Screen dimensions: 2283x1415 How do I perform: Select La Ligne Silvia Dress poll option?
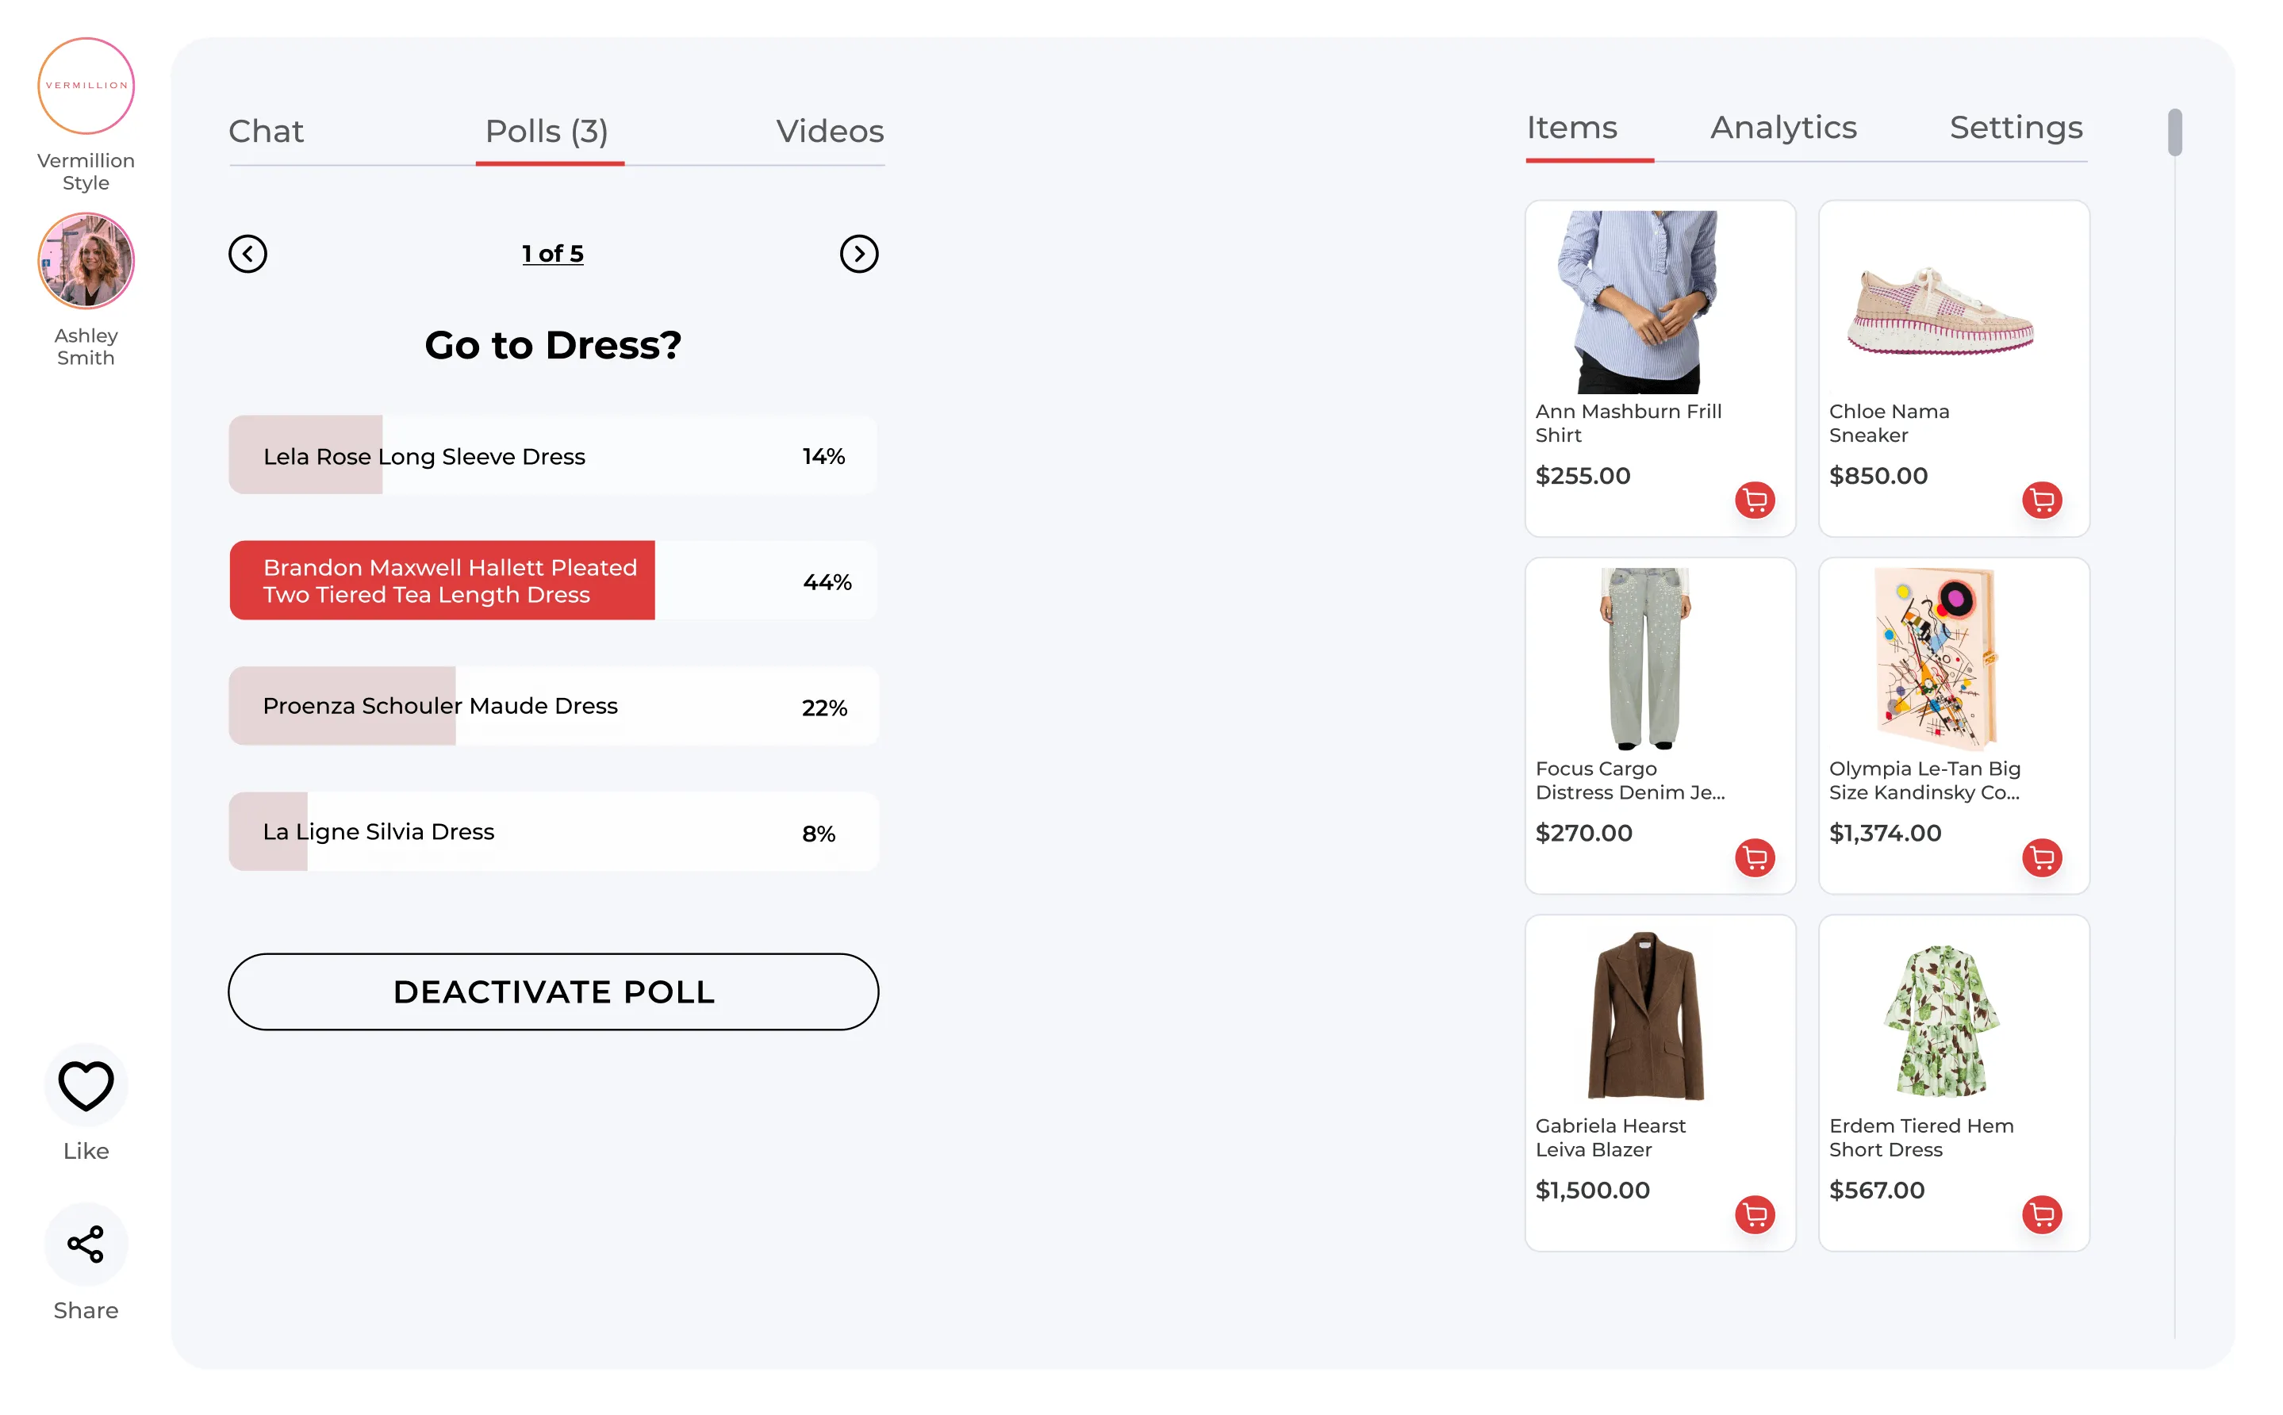(x=552, y=832)
